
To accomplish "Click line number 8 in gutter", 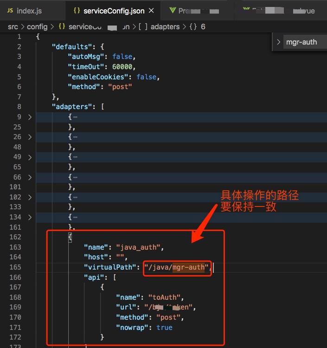I will point(19,107).
